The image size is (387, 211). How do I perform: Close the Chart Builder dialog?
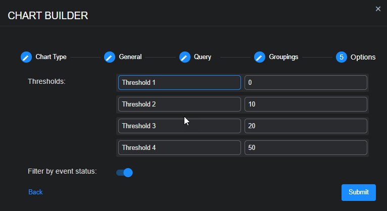click(378, 9)
